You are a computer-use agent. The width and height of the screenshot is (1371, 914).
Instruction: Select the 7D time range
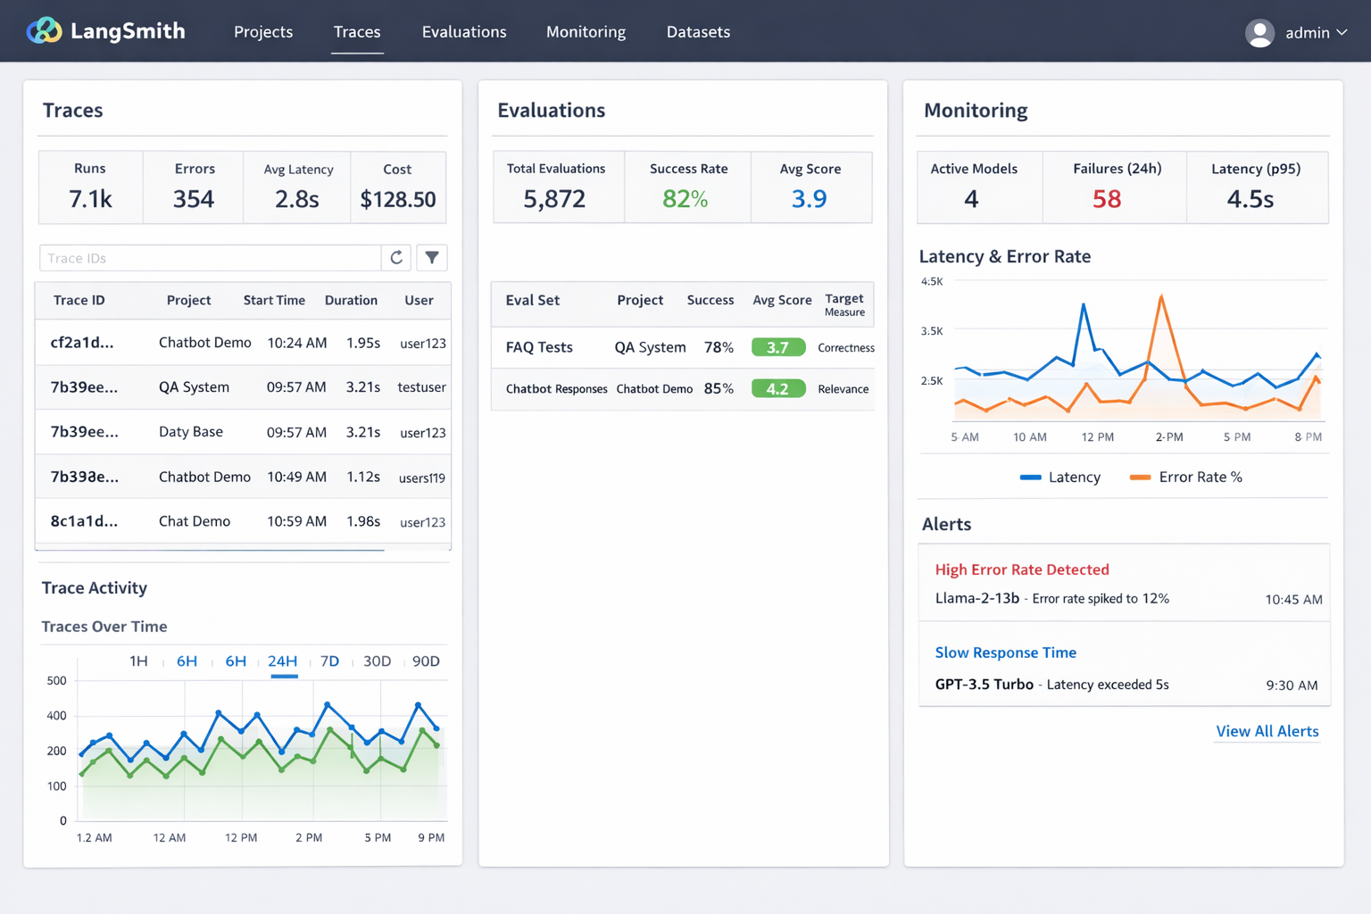tap(329, 661)
